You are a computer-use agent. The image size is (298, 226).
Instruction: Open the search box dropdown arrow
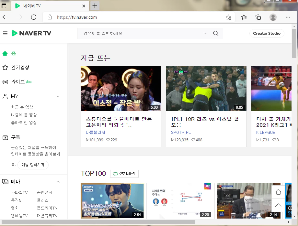pos(205,33)
